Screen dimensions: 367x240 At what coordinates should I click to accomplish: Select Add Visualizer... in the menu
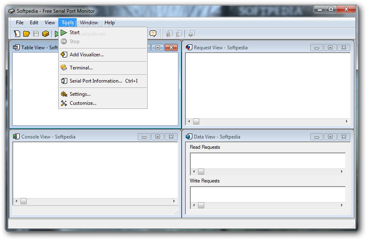(103, 55)
